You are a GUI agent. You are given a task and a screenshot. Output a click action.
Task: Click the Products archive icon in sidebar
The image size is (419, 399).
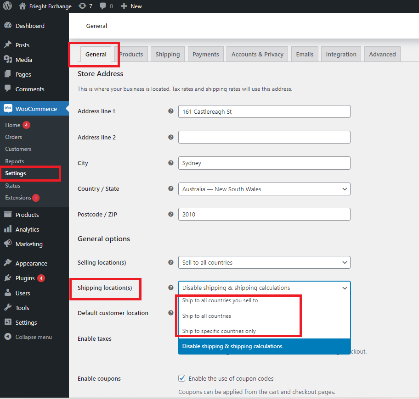tap(8, 215)
